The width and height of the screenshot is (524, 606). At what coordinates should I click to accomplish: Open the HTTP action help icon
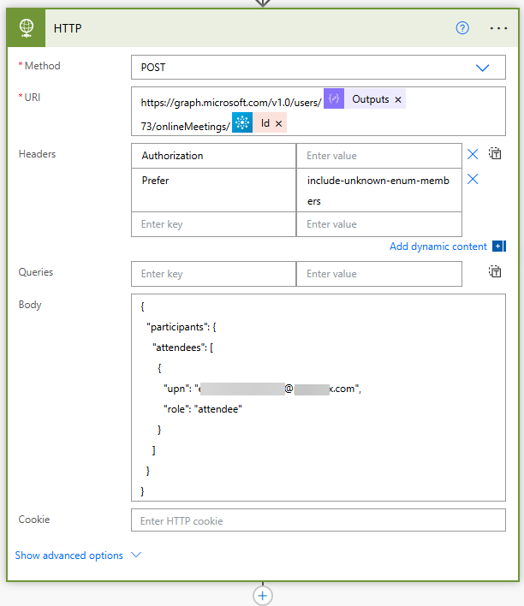(462, 28)
